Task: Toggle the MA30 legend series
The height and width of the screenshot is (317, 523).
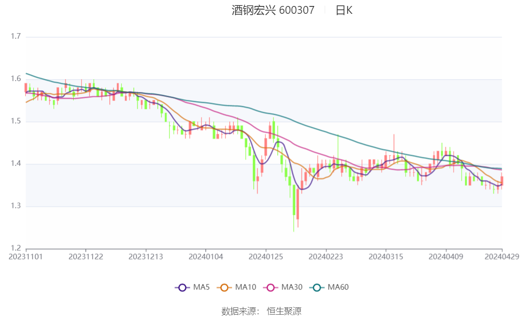Action: tap(283, 287)
